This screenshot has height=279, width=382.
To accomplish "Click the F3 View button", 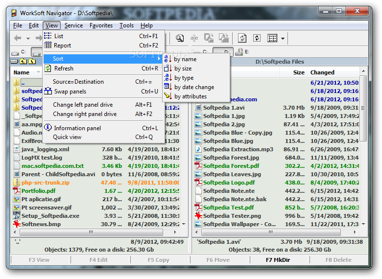I will click(x=39, y=260).
